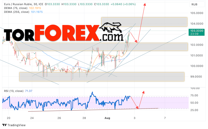Select the RSI (13, close) indicator legend
The image size is (208, 129).
click(x=14, y=91)
